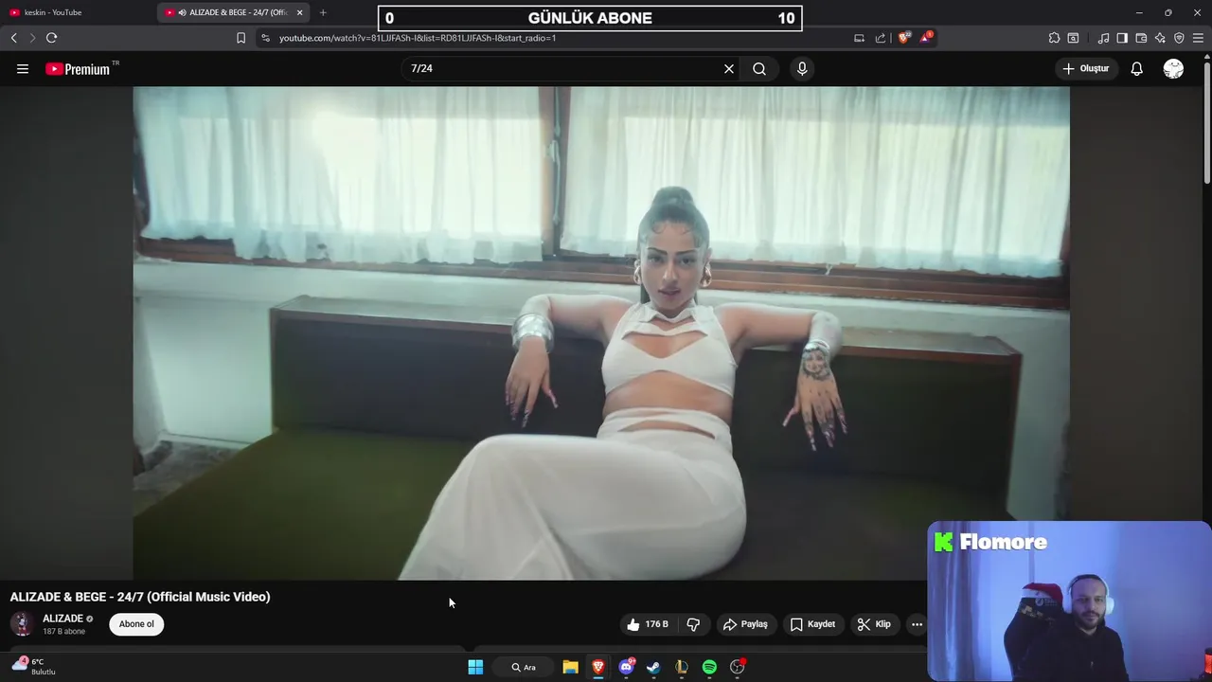Screen dimensions: 1212x682
Task: Toggle the browser sidebar panel icon
Action: [x=1122, y=38]
